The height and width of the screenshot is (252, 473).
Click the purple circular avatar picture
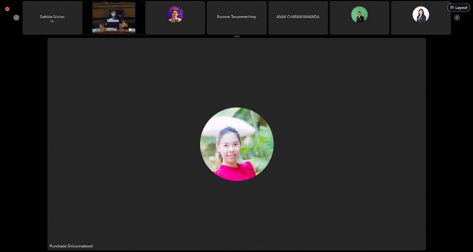coord(175,14)
